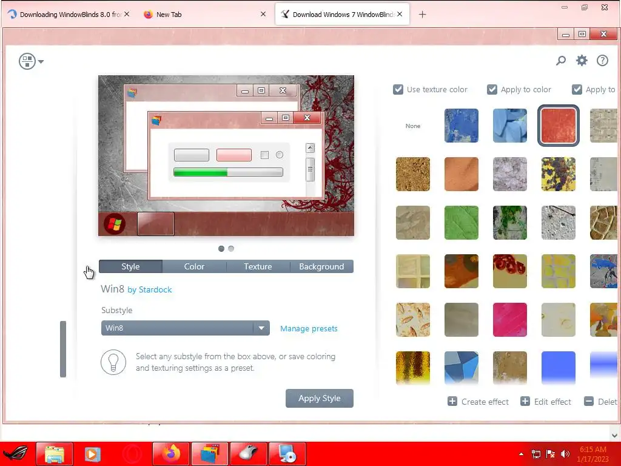The width and height of the screenshot is (621, 466).
Task: Select the golden glitter texture
Action: click(x=412, y=368)
